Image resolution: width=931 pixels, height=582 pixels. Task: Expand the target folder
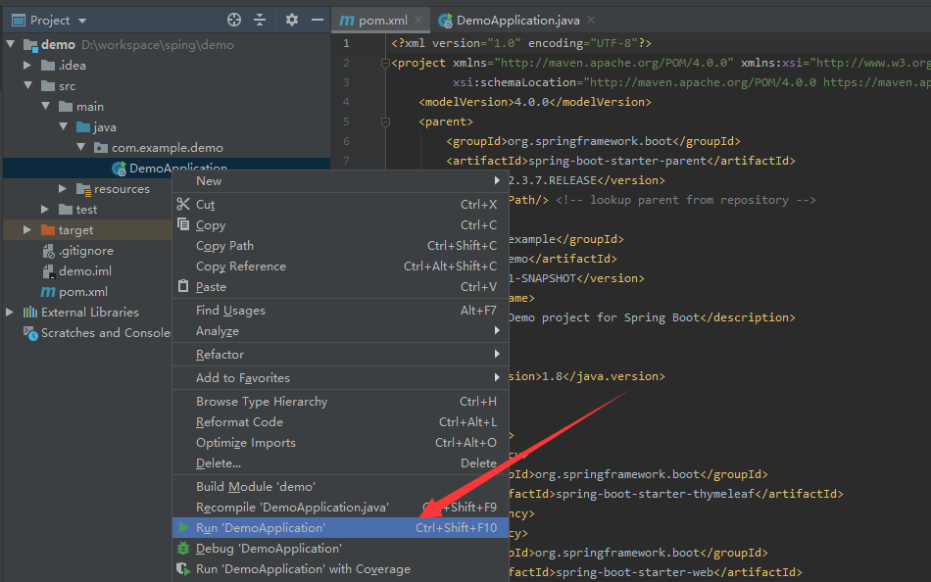pos(27,229)
